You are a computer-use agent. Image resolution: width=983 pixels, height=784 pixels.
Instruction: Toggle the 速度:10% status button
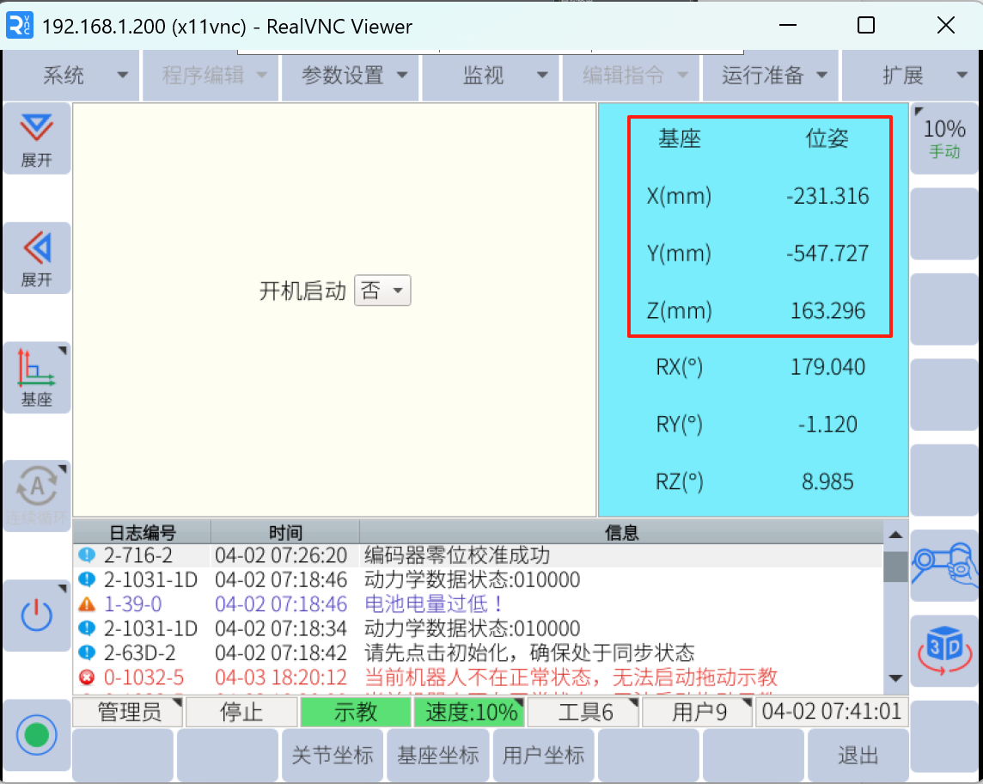470,713
